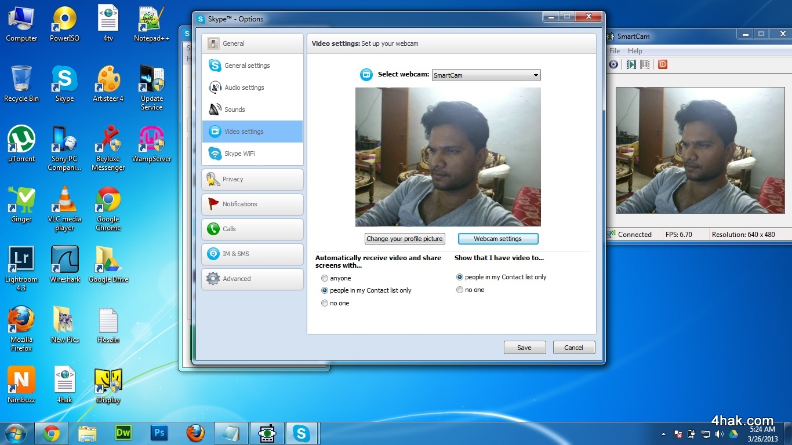The height and width of the screenshot is (445, 792).
Task: Expand the IM & SMS section
Action: coord(252,254)
